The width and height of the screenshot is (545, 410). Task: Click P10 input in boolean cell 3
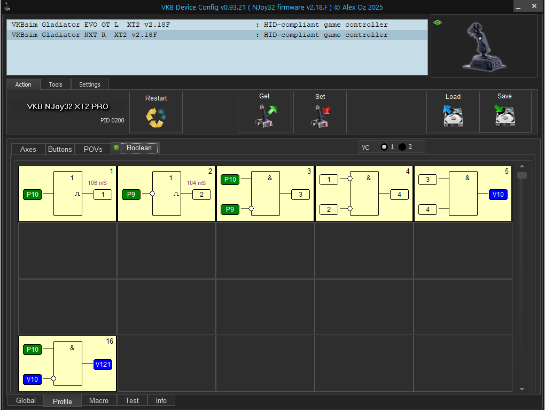(x=230, y=180)
